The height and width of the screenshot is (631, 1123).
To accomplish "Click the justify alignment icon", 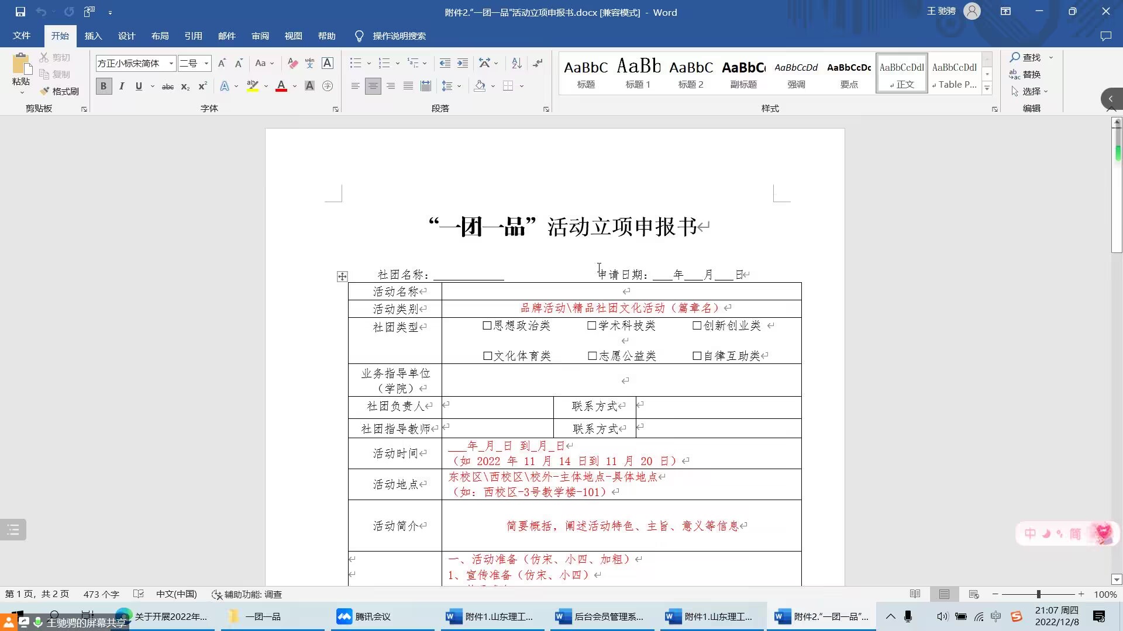I will 408,86.
